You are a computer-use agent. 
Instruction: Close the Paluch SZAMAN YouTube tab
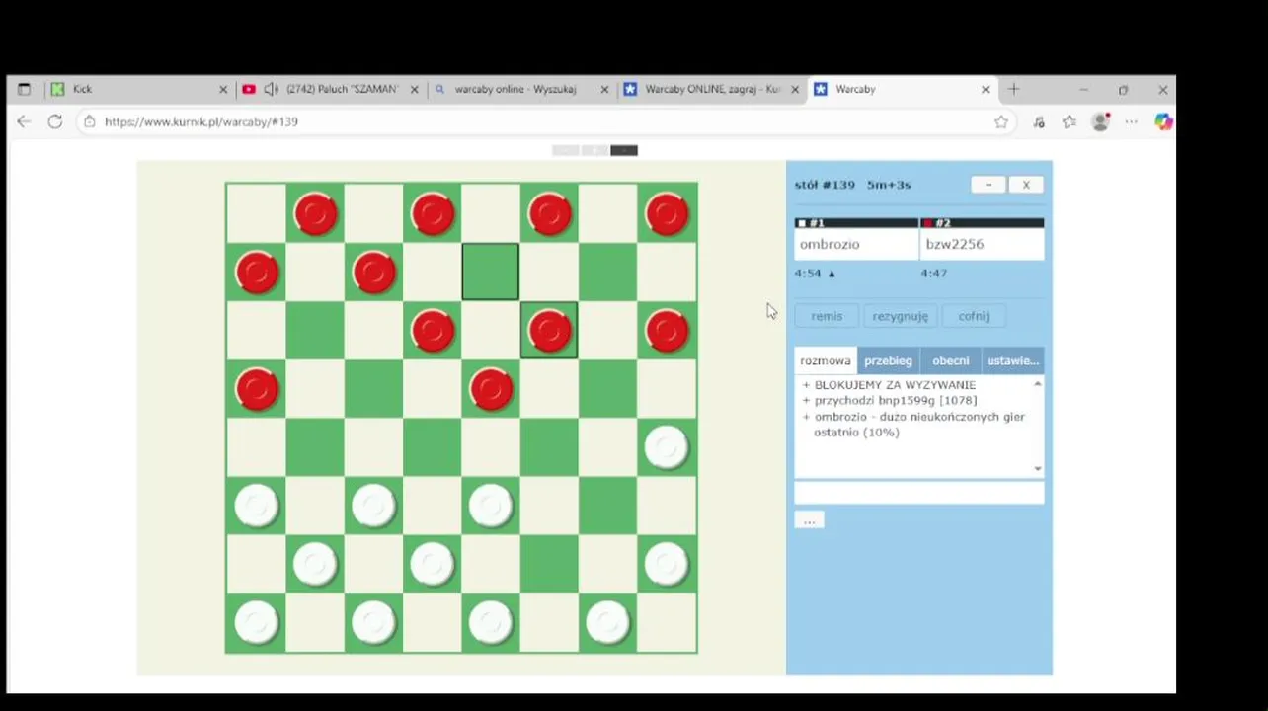pos(415,89)
